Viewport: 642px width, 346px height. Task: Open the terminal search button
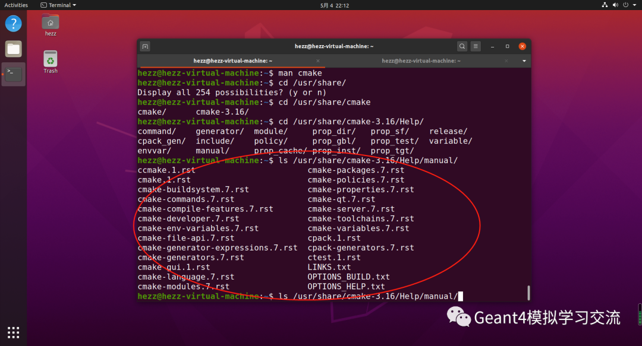(462, 46)
